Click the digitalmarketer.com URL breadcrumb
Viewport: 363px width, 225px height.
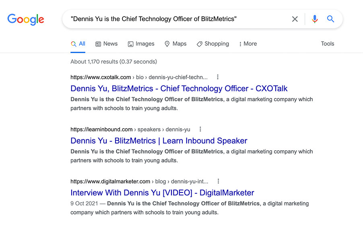[139, 182]
